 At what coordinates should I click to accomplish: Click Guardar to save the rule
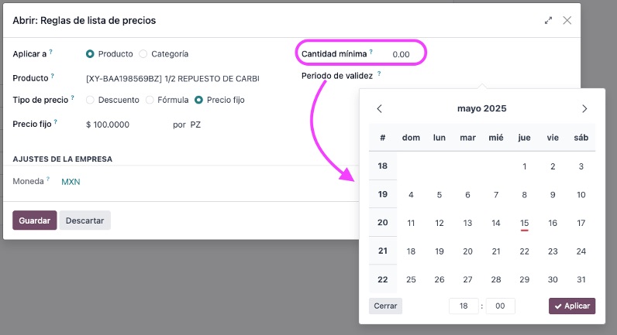[35, 220]
